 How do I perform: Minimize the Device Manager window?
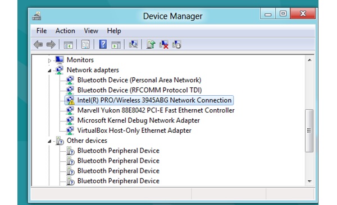tap(268, 14)
